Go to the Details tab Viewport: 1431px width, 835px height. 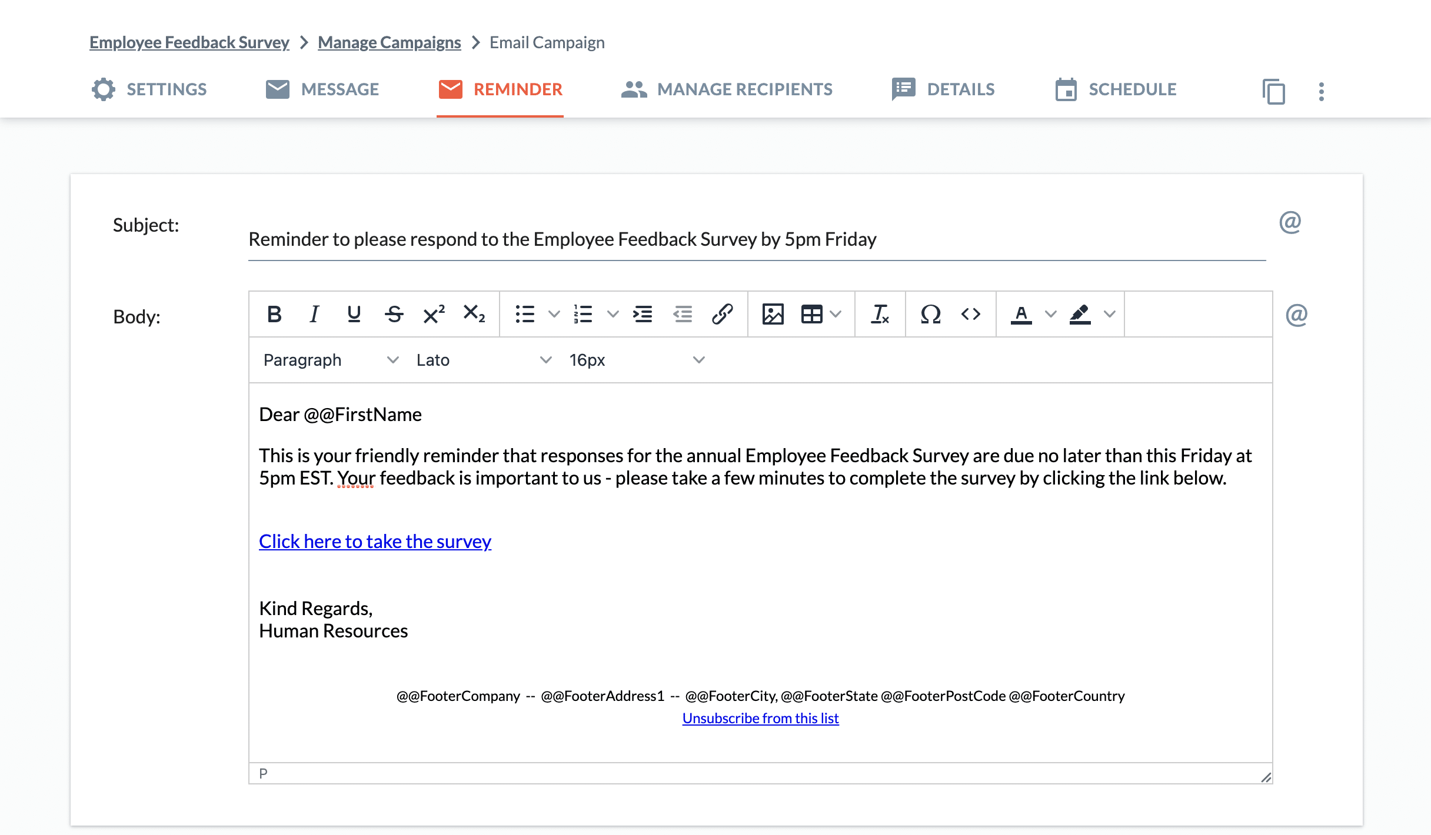pos(943,89)
